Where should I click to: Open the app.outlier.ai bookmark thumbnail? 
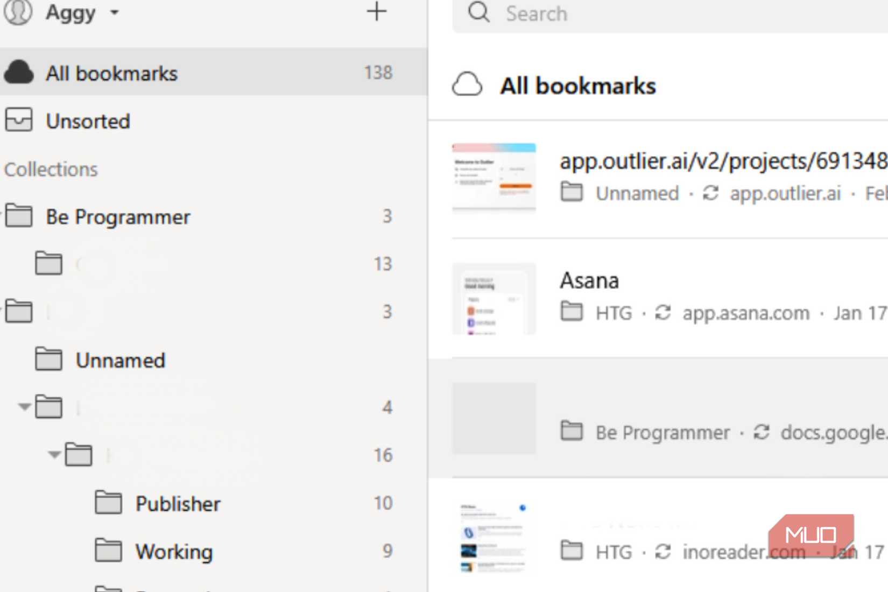(x=494, y=178)
